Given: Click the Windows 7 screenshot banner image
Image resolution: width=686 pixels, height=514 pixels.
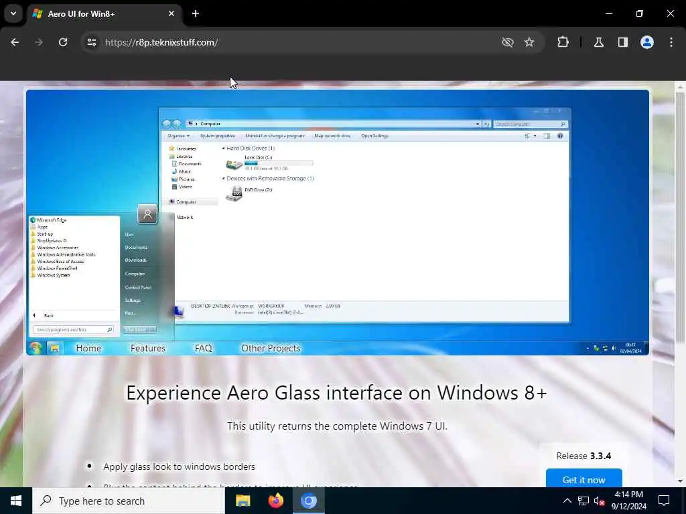Looking at the screenshot, I should coord(338,222).
